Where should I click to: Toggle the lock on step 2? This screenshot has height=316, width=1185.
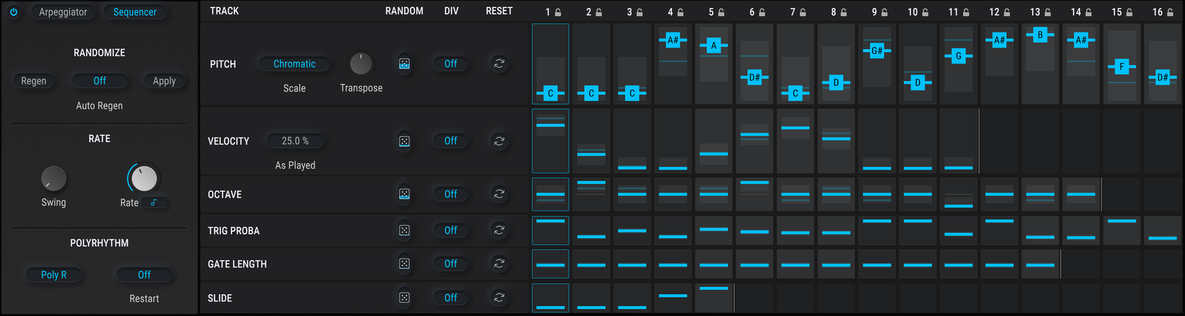pyautogui.click(x=599, y=12)
